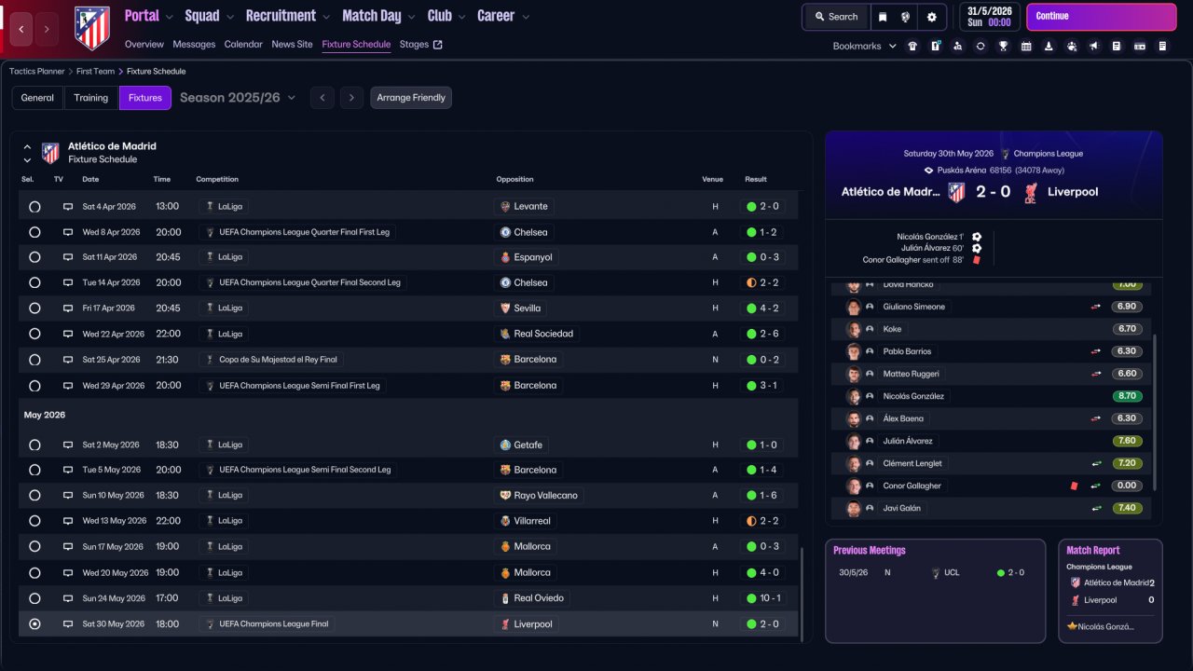Open the Season 2025/26 dropdown

coord(238,98)
